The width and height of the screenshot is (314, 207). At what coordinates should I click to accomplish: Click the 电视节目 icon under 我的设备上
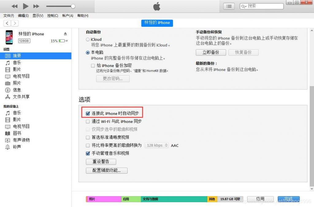tap(8, 126)
